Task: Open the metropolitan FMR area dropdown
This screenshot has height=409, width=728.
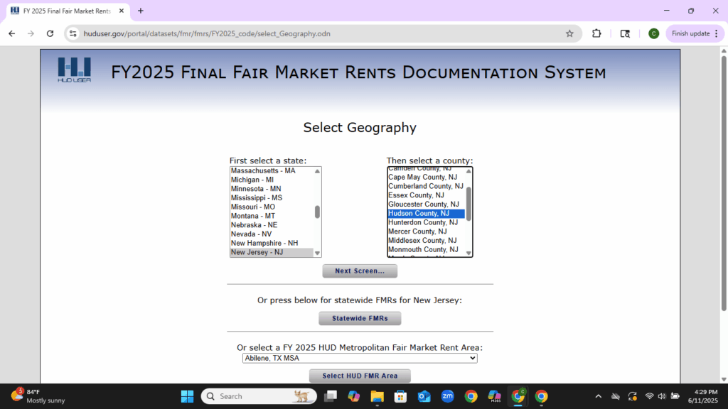Action: 360,359
